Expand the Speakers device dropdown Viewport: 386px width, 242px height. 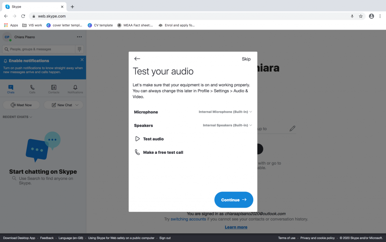227,125
